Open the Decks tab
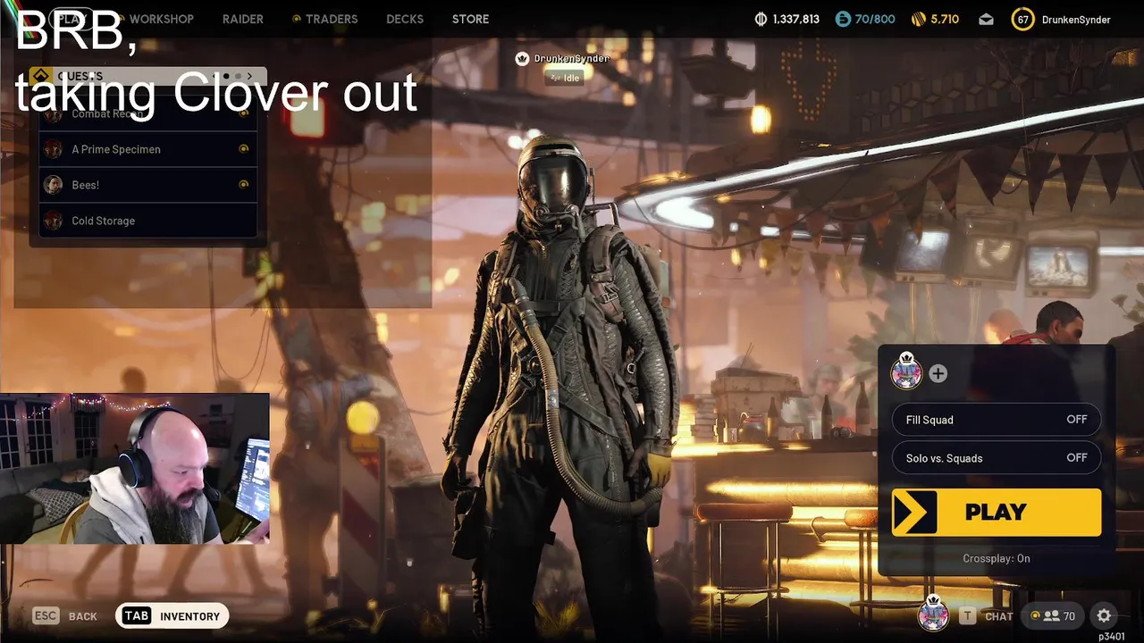 pyautogui.click(x=405, y=19)
